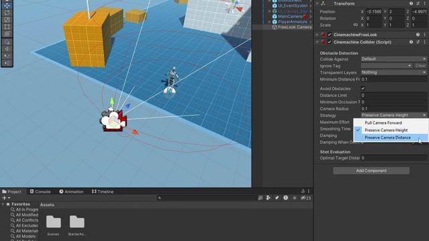Collapse the Favorites tree in Project panel
429x241 pixels.
pyautogui.click(x=3, y=204)
